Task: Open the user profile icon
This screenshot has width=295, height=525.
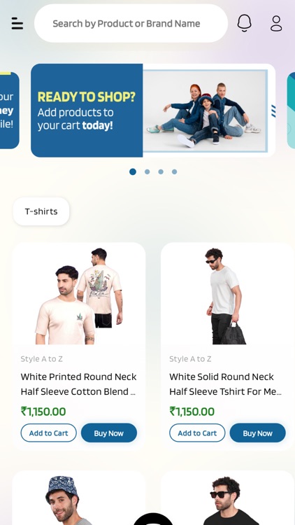Action: 276,23
